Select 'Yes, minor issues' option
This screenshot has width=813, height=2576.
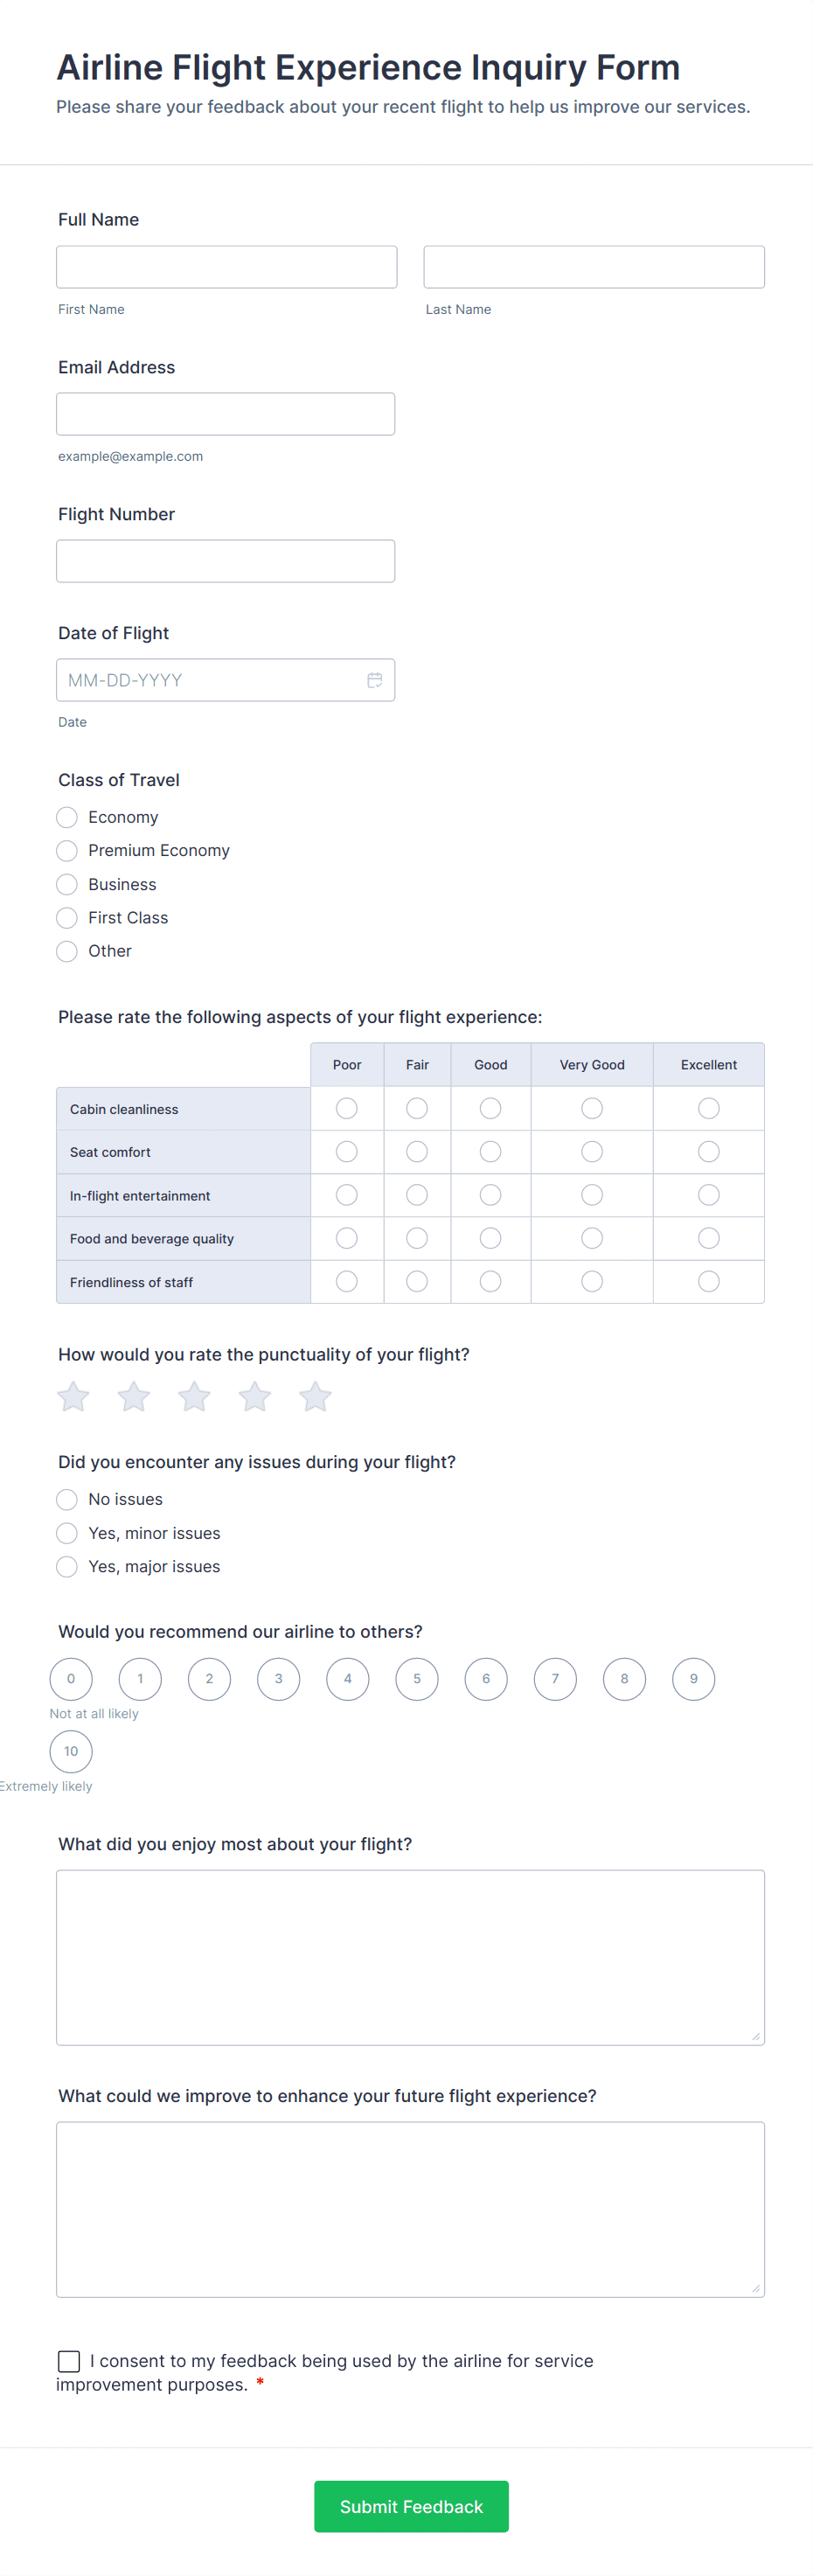pos(66,1533)
